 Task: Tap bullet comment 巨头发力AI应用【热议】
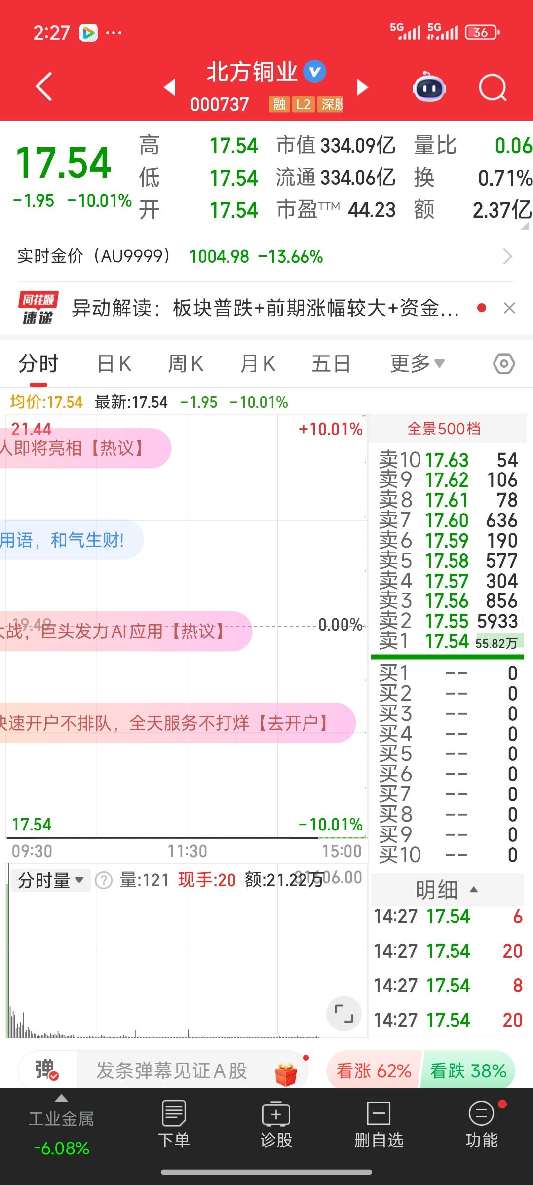[x=126, y=631]
